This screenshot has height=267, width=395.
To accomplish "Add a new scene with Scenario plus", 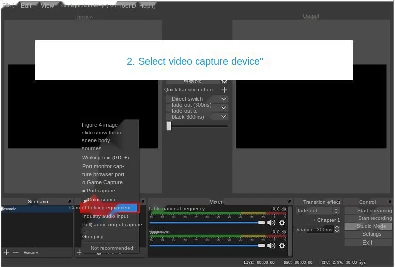I will pos(6,252).
